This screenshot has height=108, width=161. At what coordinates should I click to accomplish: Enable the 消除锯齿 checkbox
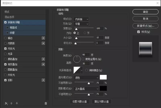[x=87, y=70]
